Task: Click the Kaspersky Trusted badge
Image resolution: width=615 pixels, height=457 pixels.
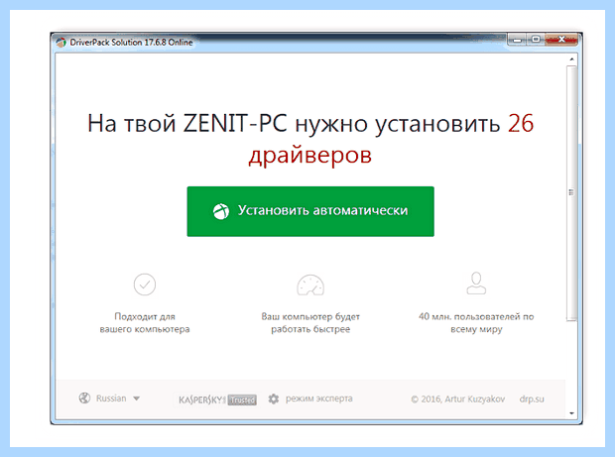Action: [217, 400]
